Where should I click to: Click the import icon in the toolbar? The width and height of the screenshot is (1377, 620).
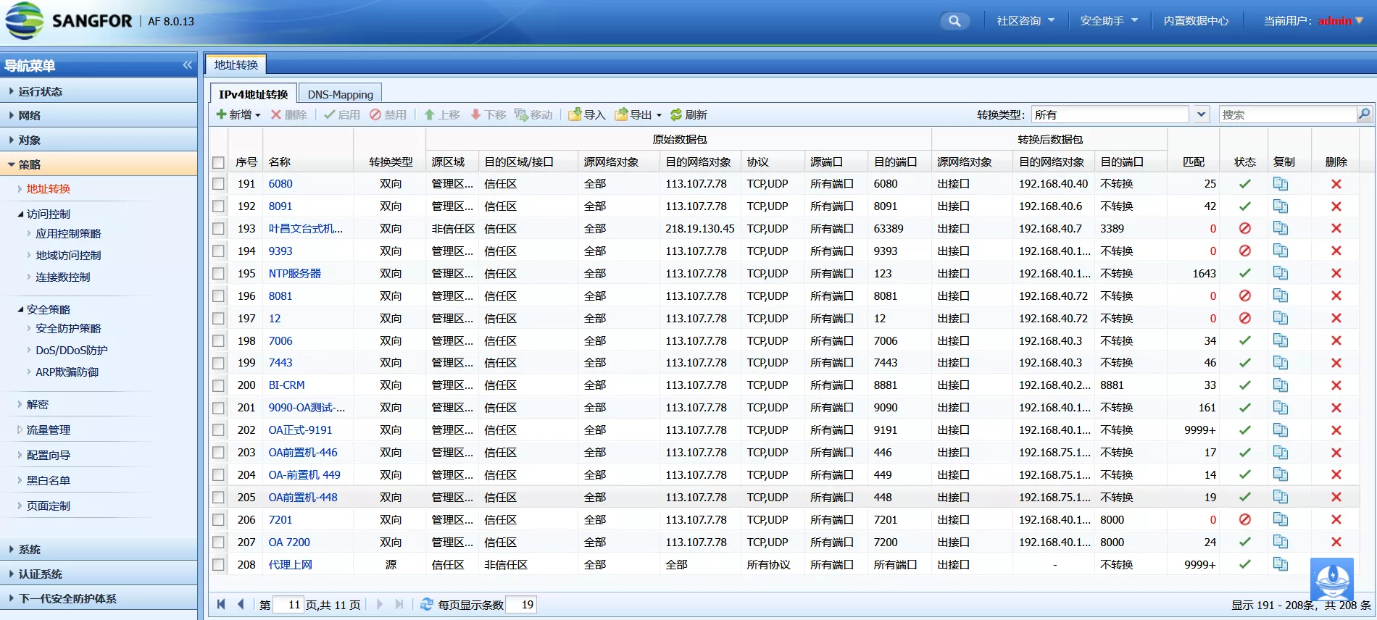point(575,114)
